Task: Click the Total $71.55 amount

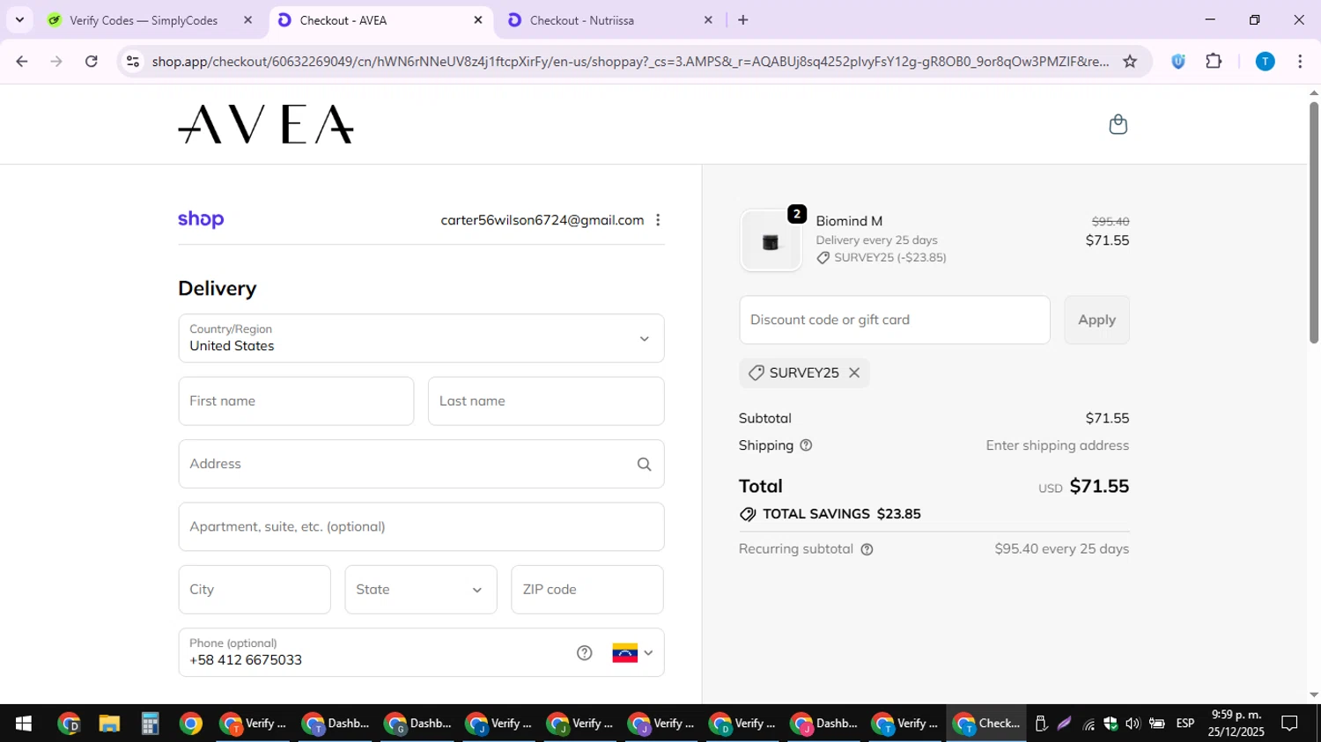Action: 1099,486
